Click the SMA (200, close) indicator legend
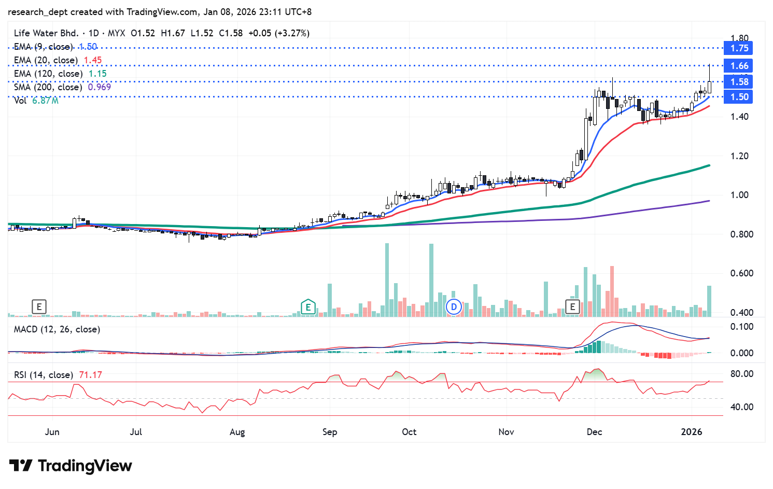Viewport: 773px width, 489px height. coord(48,87)
